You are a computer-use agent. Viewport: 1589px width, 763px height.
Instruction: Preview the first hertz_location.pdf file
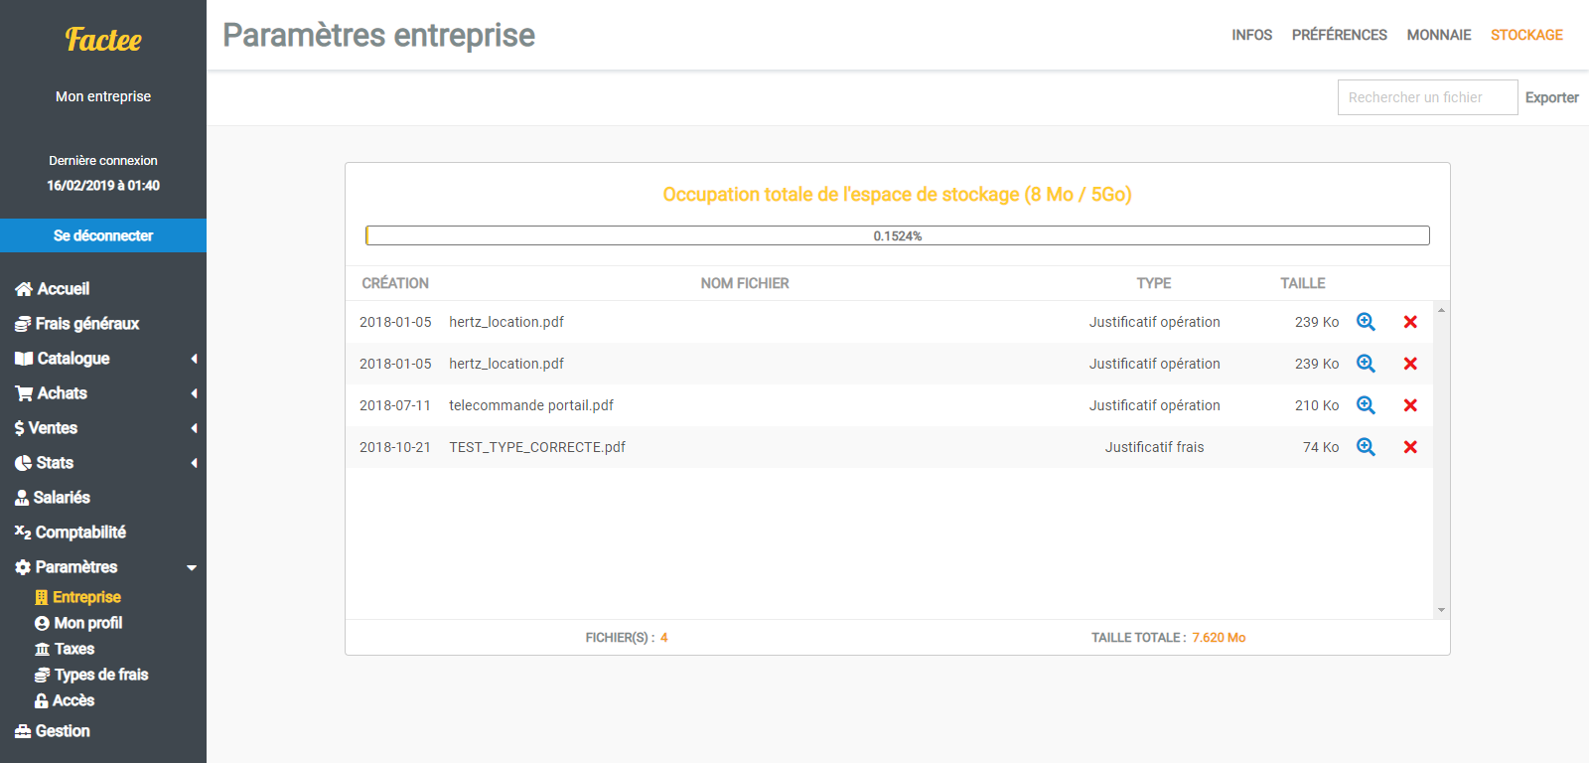[x=1366, y=322]
